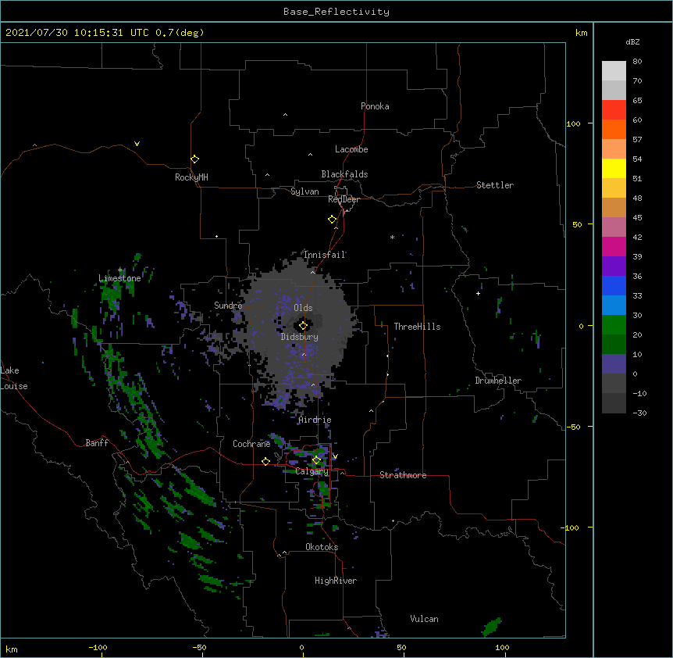
Task: Select the green 20-30 dBZ swatch
Action: pos(614,325)
